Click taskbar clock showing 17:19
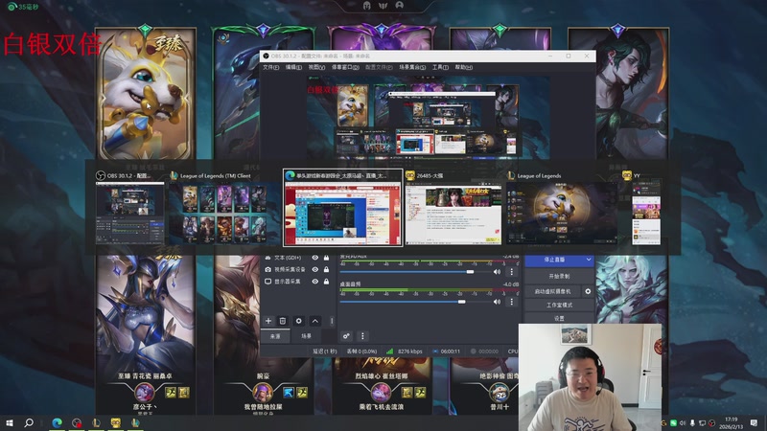 tap(731, 422)
